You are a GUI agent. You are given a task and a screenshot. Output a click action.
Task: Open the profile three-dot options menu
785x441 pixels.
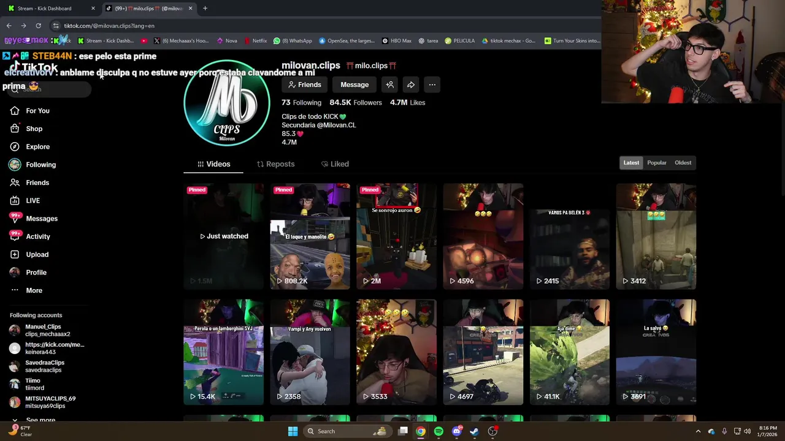pyautogui.click(x=432, y=85)
